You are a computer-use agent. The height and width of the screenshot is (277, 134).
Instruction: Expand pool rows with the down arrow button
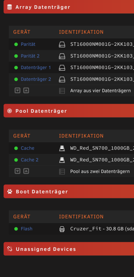[x=17, y=171]
